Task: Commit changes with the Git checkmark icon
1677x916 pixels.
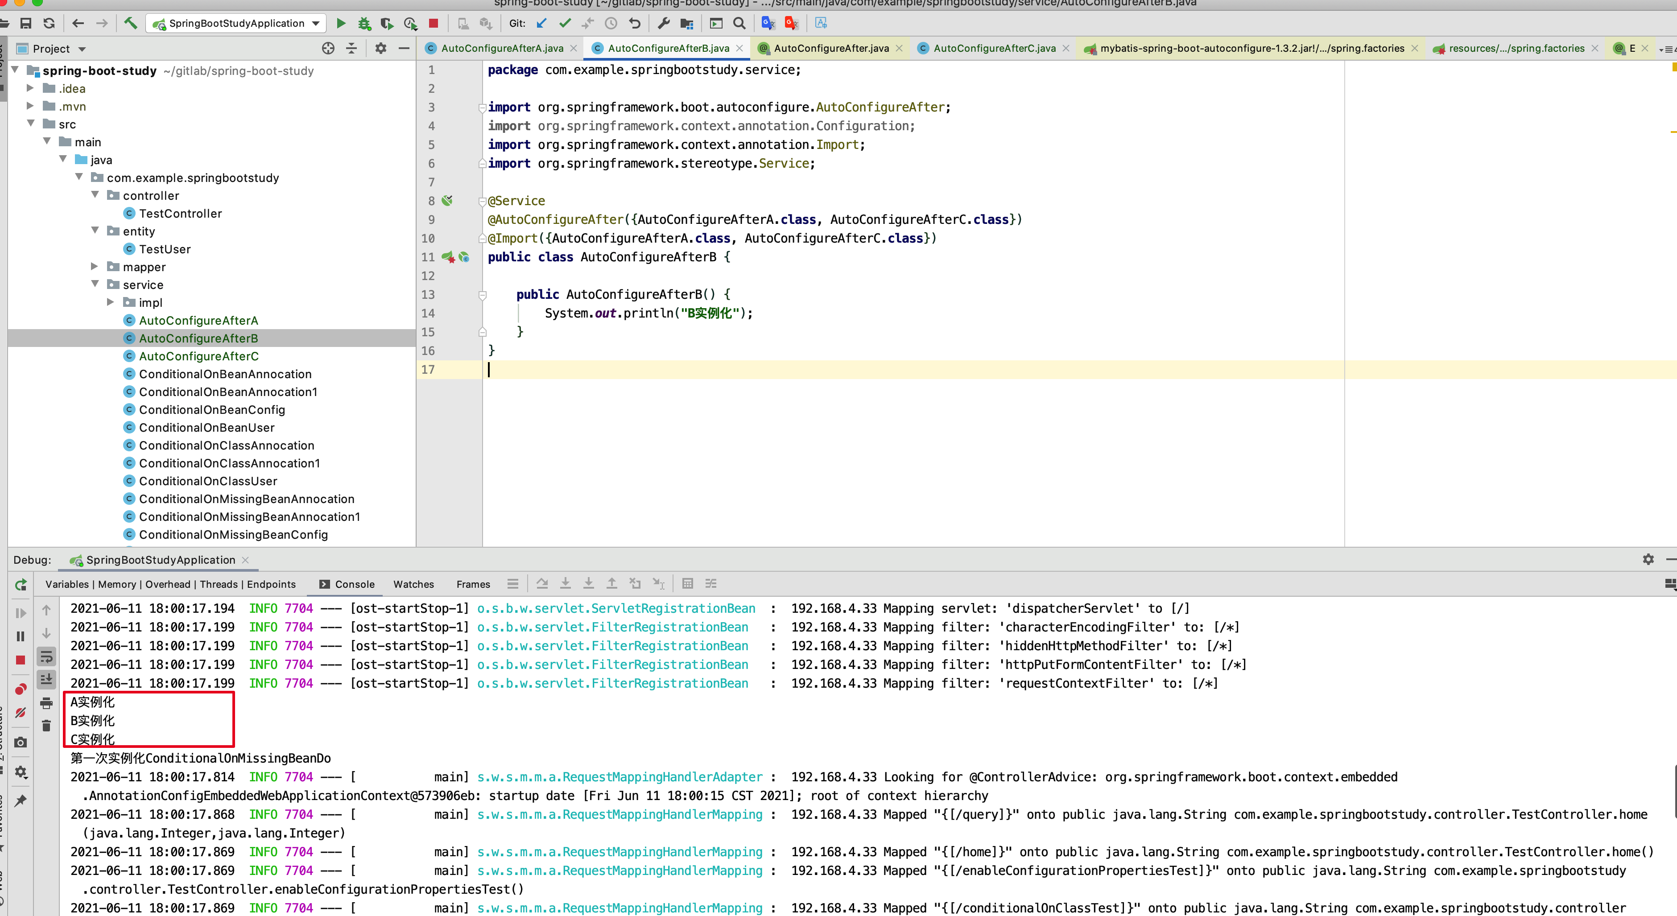Action: 564,24
